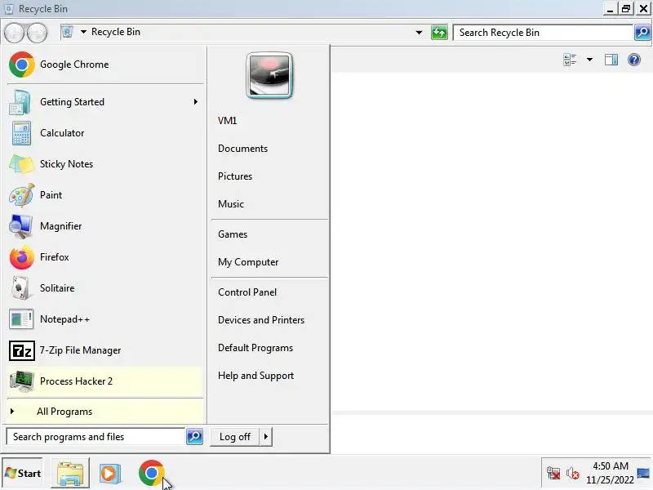Launch Process Hacker 2

pyautogui.click(x=105, y=381)
